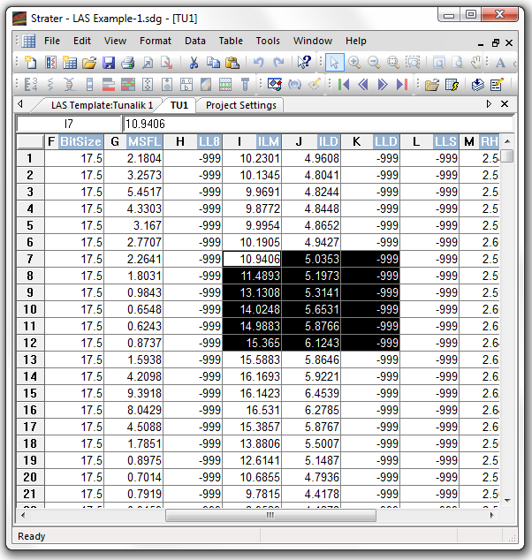The height and width of the screenshot is (560, 532).
Task: Select row header 13
Action: (30, 359)
